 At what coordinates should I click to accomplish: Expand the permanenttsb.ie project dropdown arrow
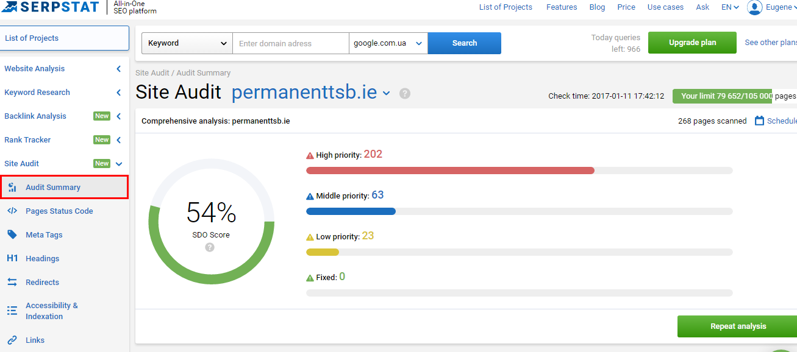tap(386, 94)
